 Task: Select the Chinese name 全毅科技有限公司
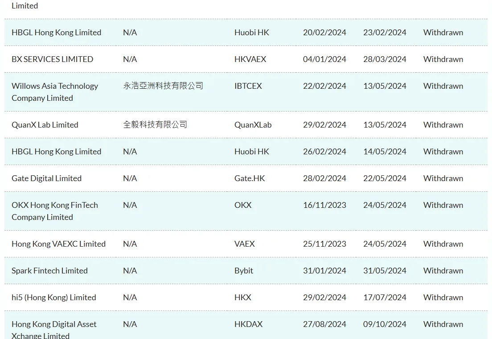[155, 125]
